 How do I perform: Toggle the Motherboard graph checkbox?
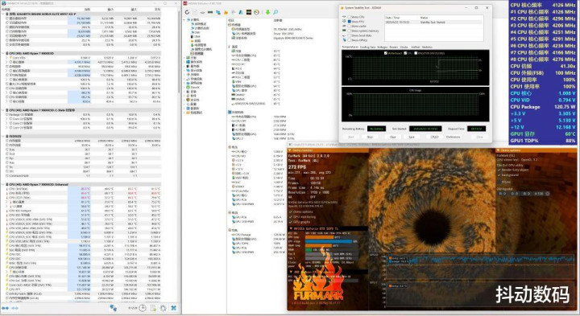[385, 53]
